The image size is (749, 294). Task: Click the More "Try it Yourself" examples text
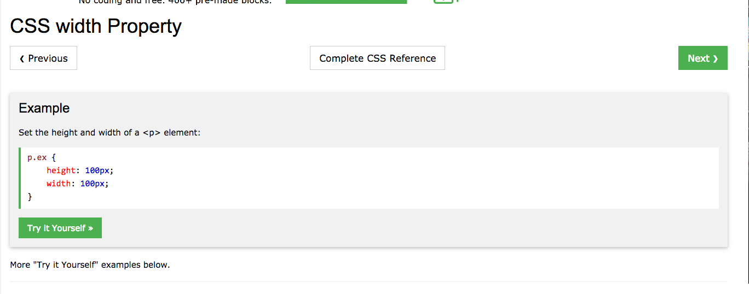[90, 265]
